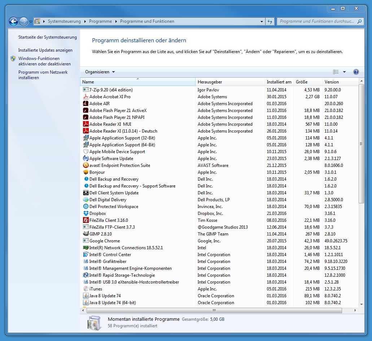This screenshot has height=341, width=372.
Task: Open Windows-Funktionen aktivieren oder deaktivieren
Action: pyautogui.click(x=44, y=61)
